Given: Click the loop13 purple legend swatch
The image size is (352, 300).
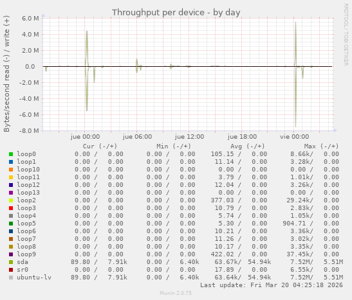Looking at the screenshot, I should click(11, 193).
